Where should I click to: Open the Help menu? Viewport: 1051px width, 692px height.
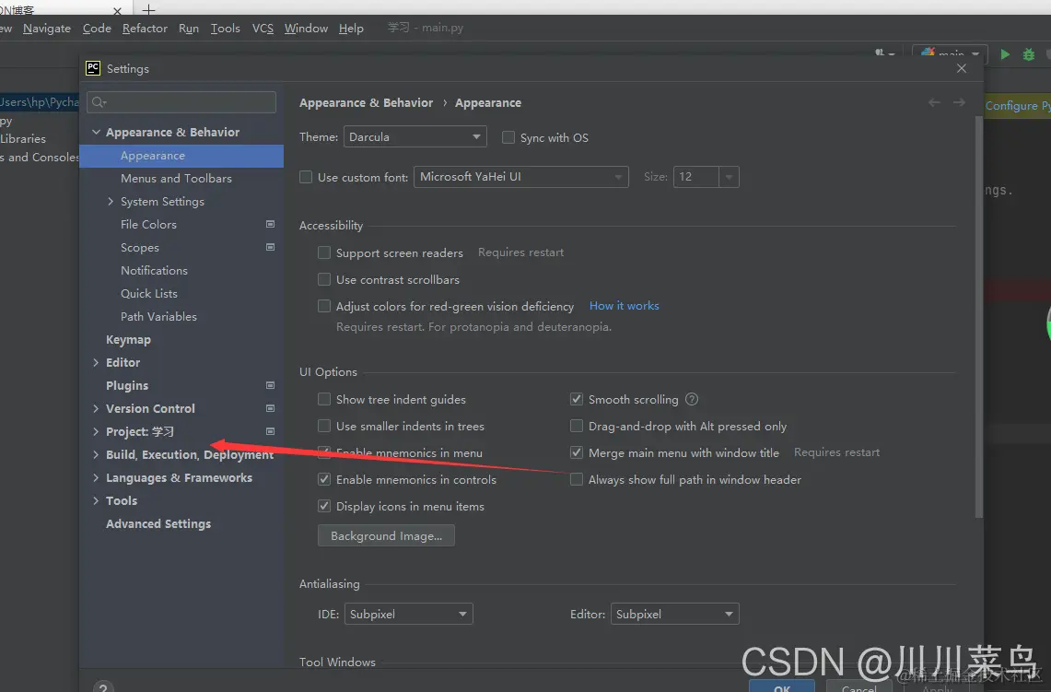(x=351, y=29)
